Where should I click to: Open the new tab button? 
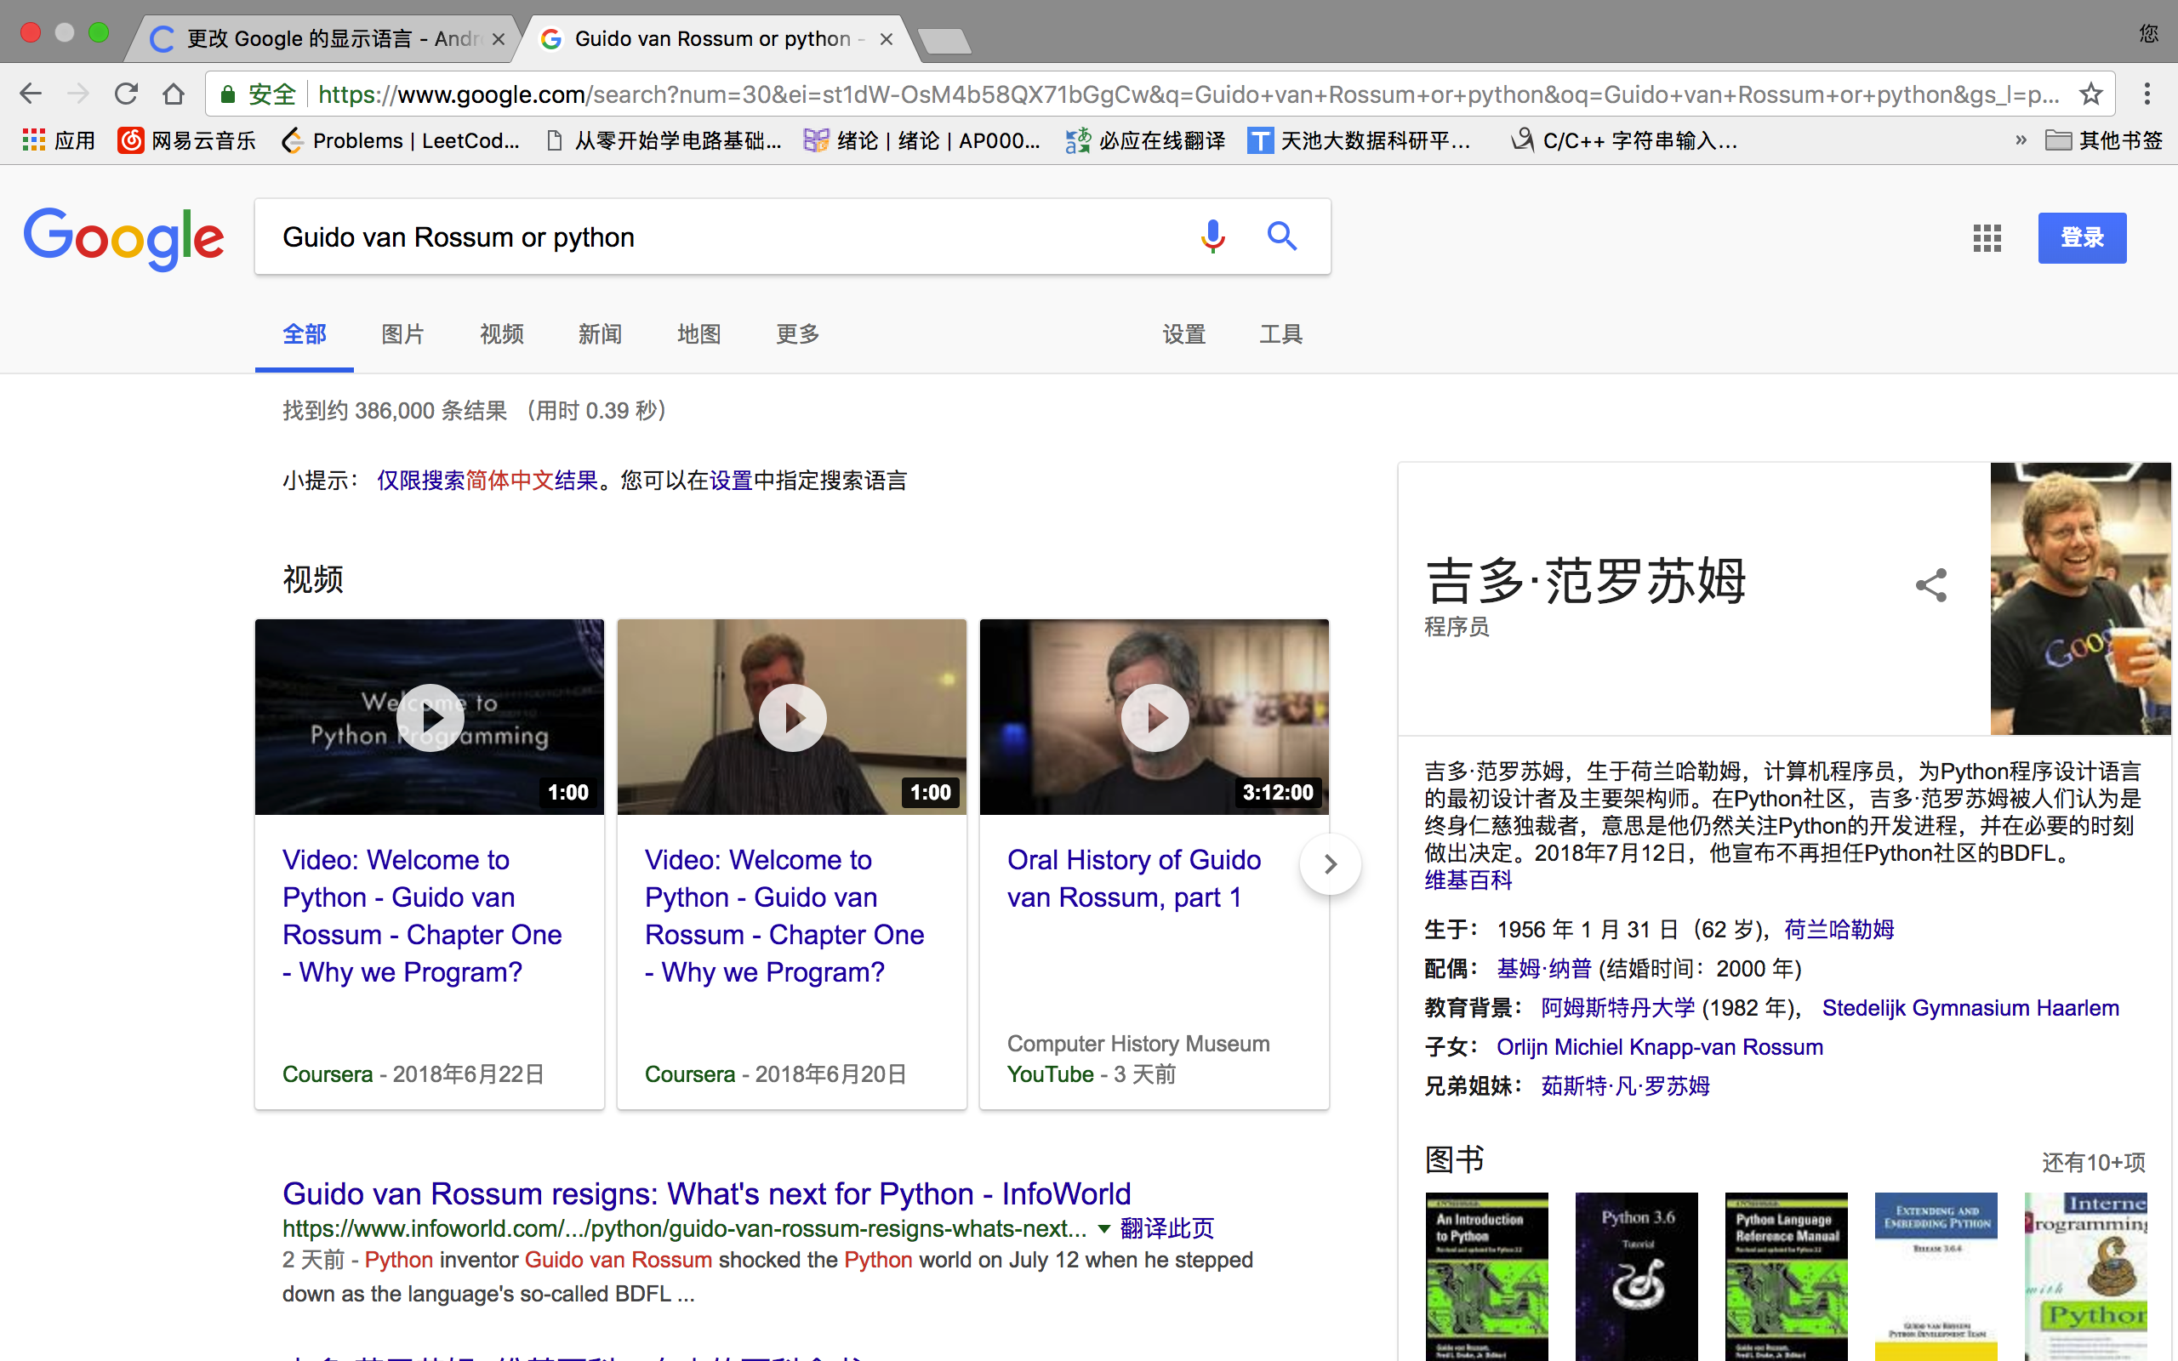coord(944,41)
